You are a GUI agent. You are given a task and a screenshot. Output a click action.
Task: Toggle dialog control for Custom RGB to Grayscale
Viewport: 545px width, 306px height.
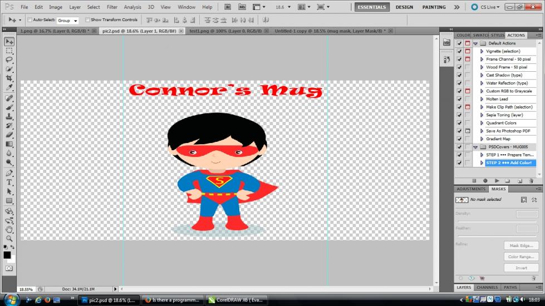point(468,91)
